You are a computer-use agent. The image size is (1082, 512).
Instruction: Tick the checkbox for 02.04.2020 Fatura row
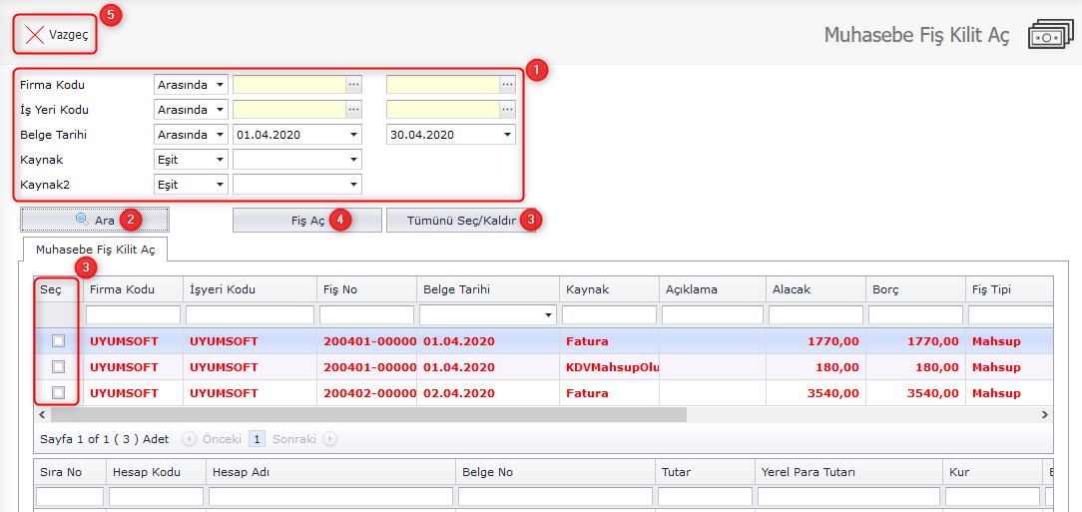click(x=59, y=393)
